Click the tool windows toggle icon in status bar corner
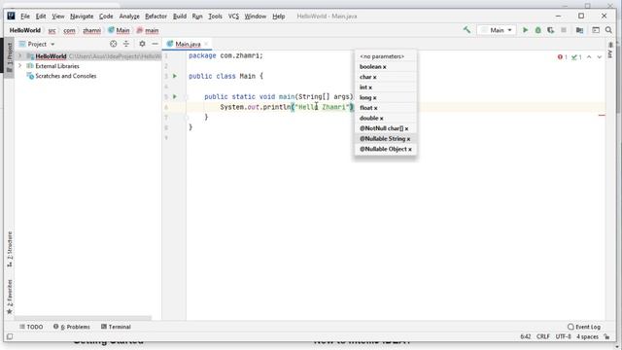622x350 pixels. tap(10, 336)
